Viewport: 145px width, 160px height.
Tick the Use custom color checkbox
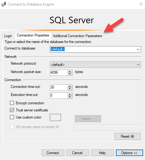click(x=12, y=117)
